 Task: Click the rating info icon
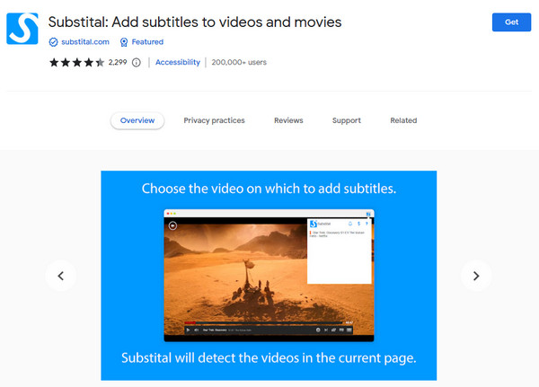click(x=137, y=62)
